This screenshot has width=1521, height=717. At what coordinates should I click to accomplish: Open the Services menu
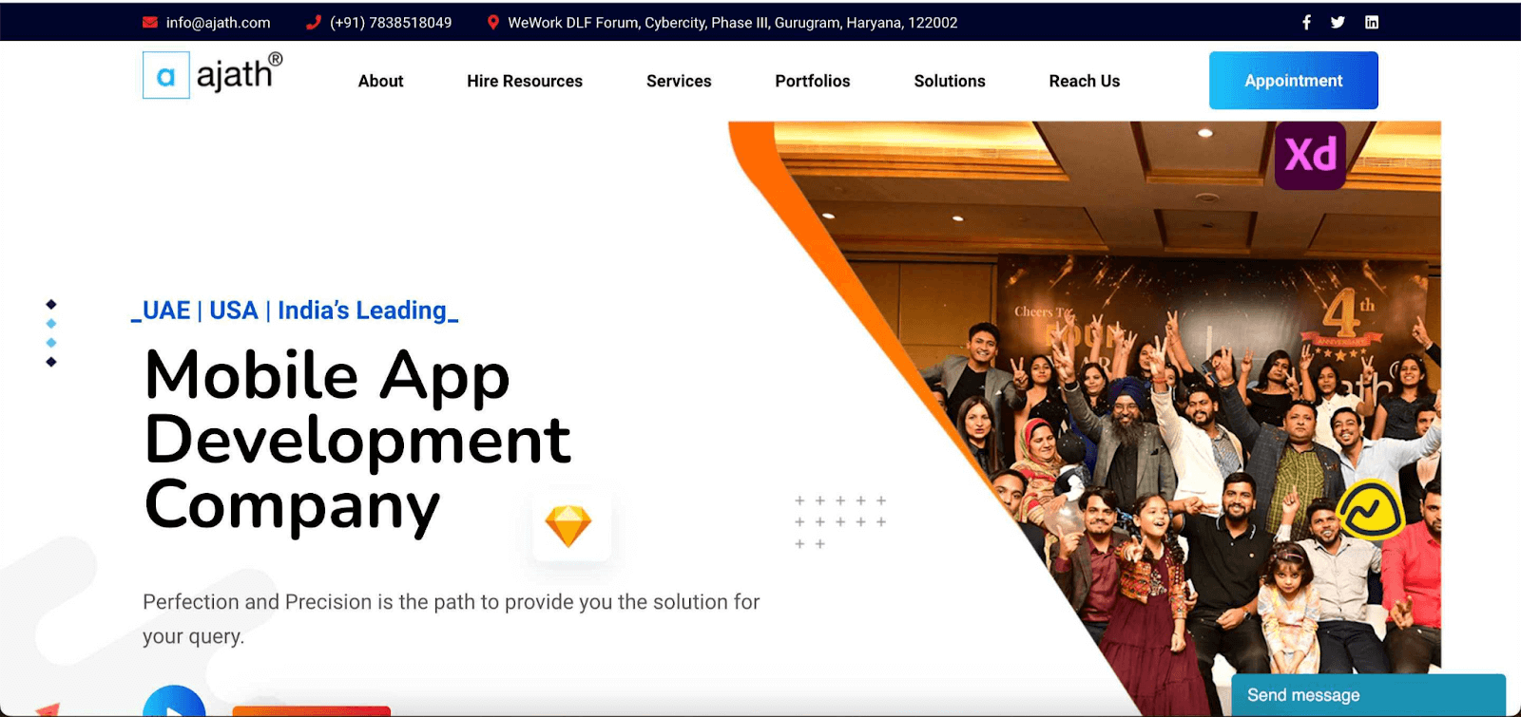pyautogui.click(x=679, y=81)
